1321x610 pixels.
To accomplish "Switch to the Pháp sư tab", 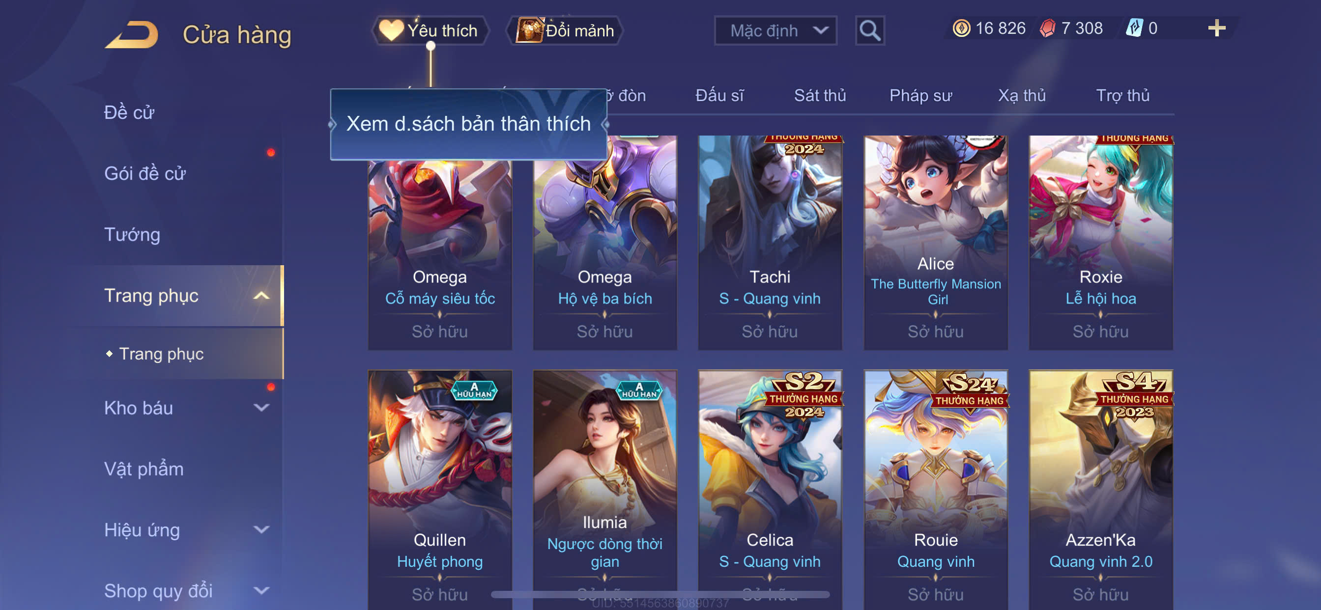I will click(920, 95).
